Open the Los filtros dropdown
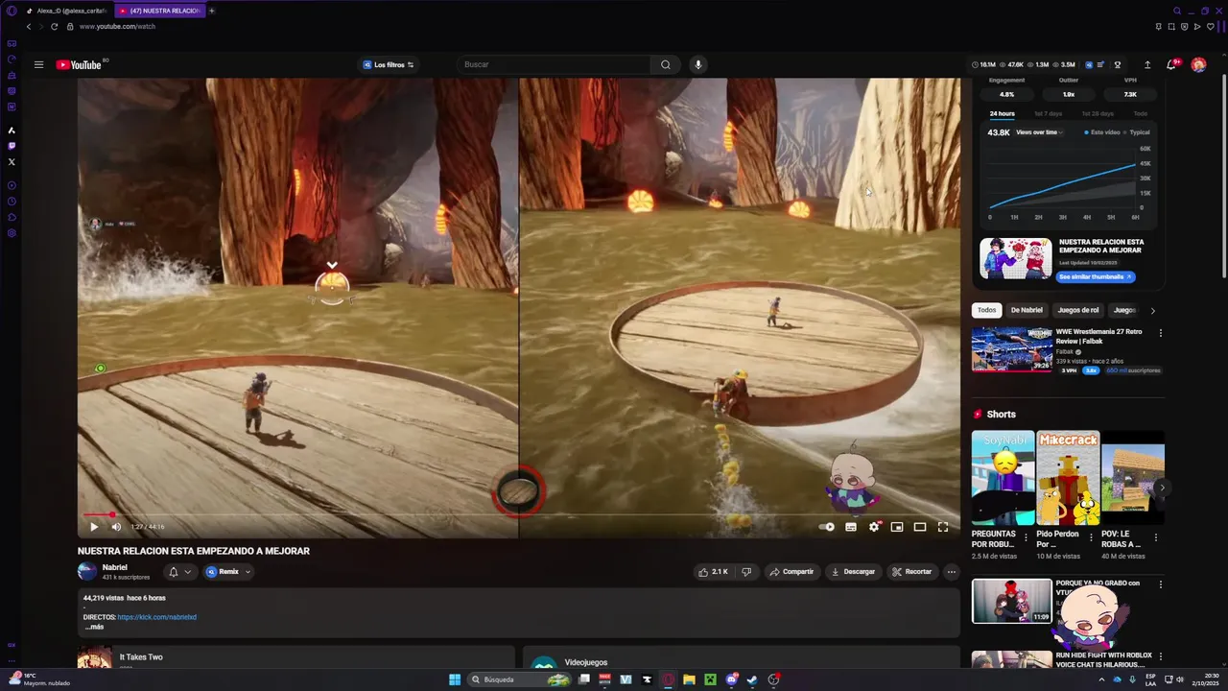 [x=389, y=65]
